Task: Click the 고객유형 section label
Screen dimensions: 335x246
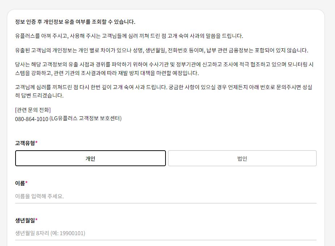Action: pyautogui.click(x=24, y=143)
